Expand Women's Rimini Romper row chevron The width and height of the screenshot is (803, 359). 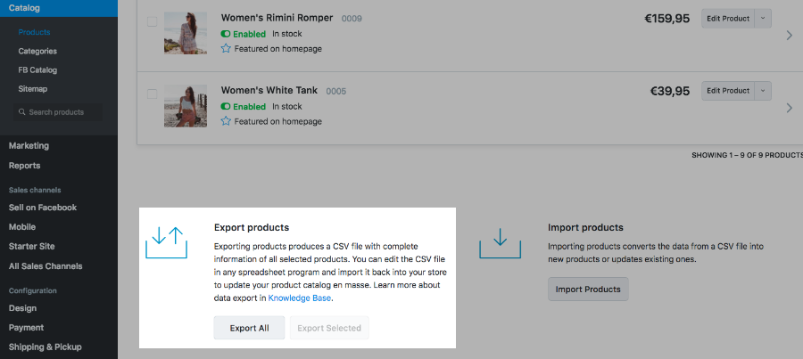tap(789, 36)
